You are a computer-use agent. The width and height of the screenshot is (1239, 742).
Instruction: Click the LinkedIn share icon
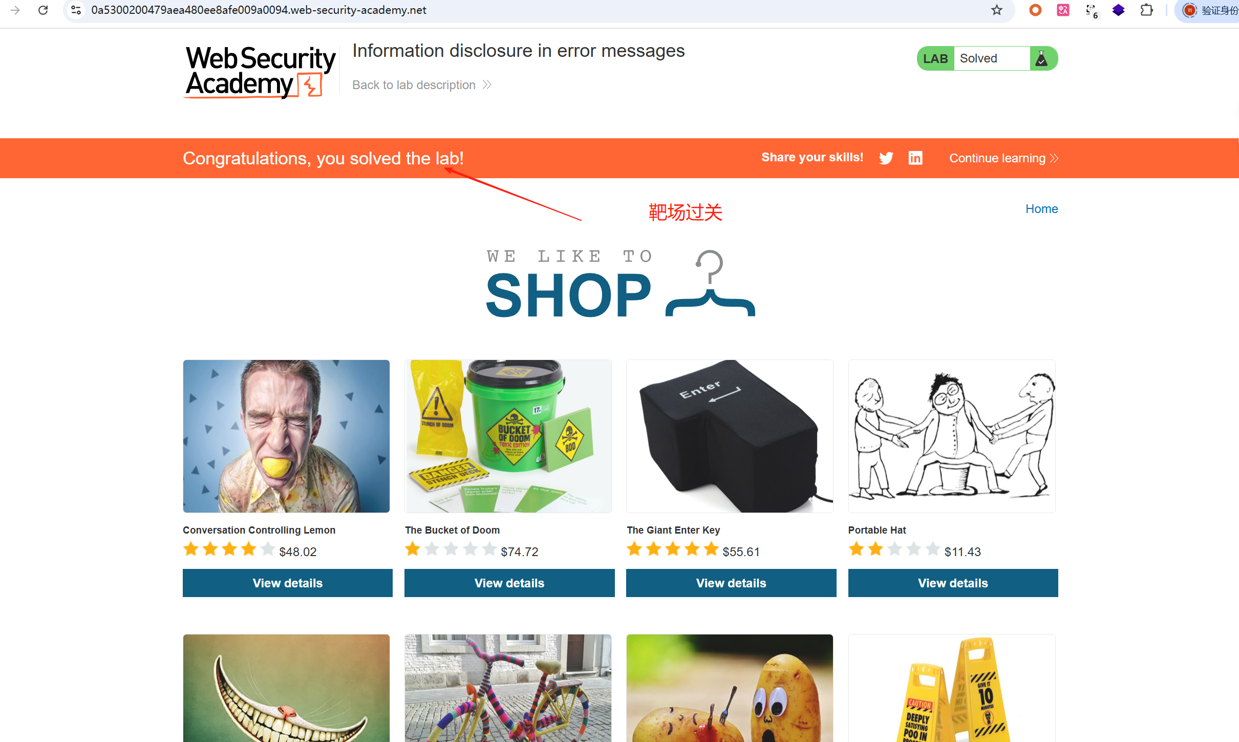pyautogui.click(x=915, y=158)
